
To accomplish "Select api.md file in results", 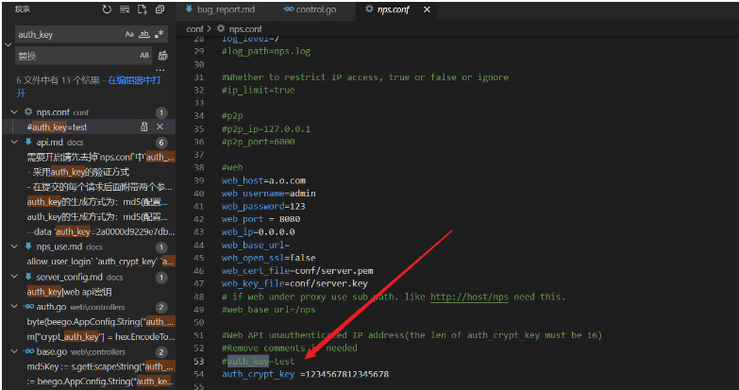I will click(x=49, y=142).
